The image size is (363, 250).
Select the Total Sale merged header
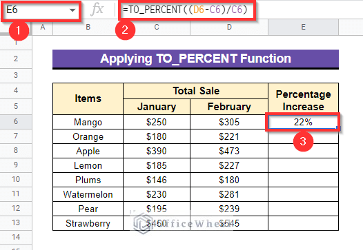[196, 91]
